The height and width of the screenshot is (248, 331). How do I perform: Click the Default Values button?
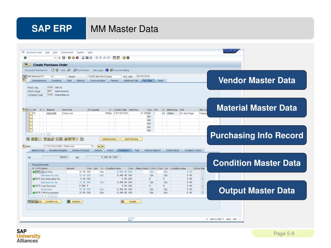pos(109,139)
